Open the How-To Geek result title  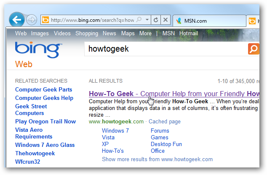click(x=174, y=94)
